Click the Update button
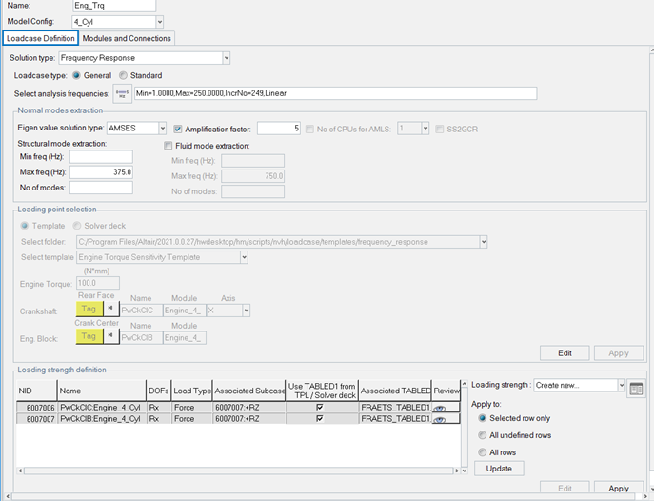 click(x=498, y=468)
